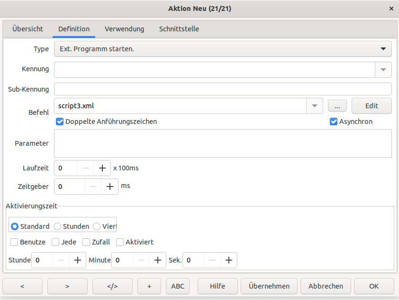Expand the Kennung dropdown arrow

(383, 69)
